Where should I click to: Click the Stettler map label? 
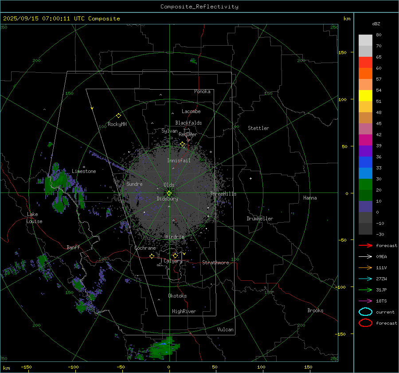coord(258,128)
